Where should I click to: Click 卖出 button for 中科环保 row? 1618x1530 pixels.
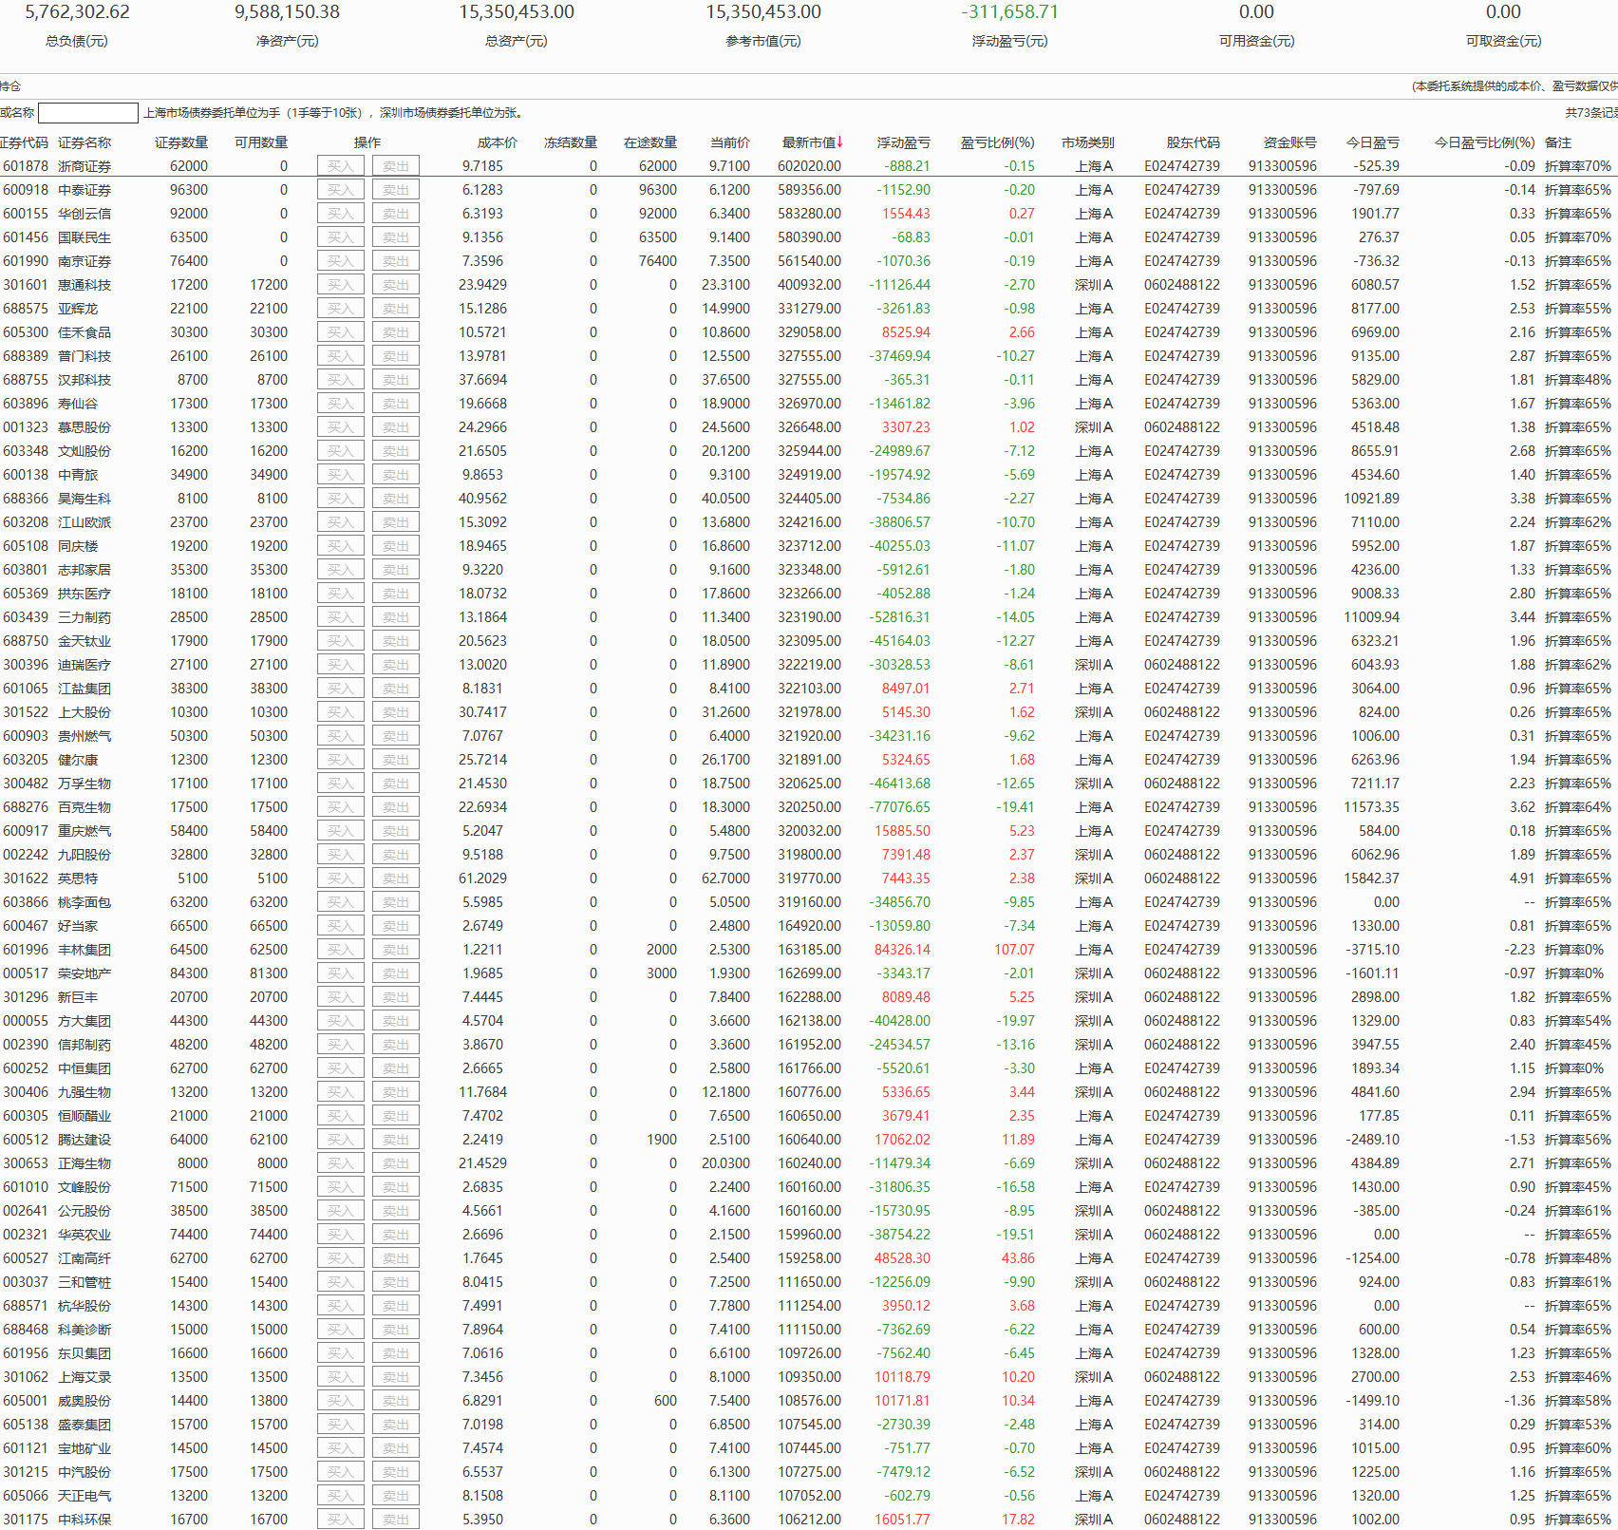[x=396, y=1520]
